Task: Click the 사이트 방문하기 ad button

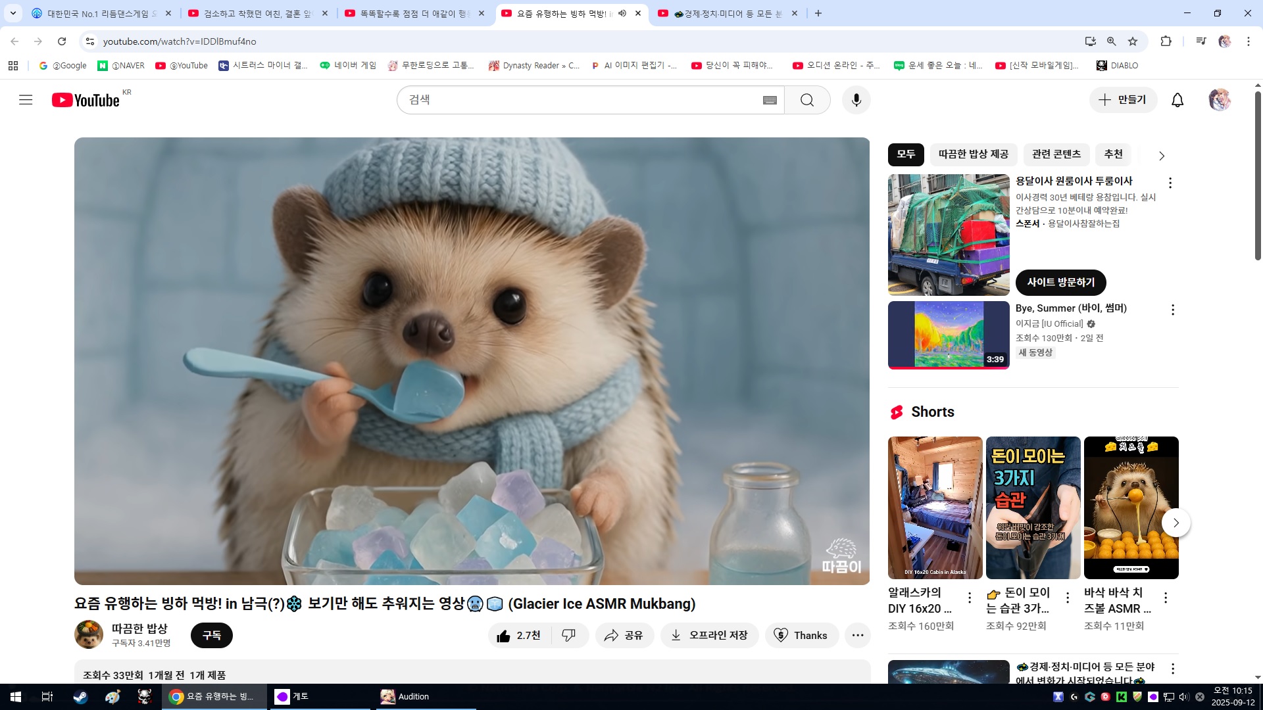Action: 1060,282
